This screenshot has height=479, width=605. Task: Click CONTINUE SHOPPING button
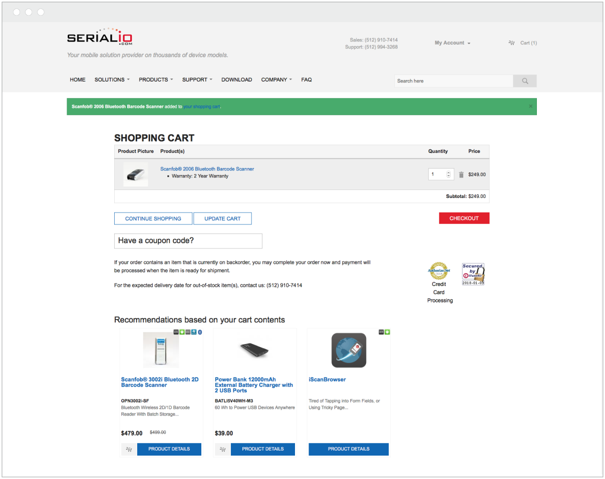(153, 218)
